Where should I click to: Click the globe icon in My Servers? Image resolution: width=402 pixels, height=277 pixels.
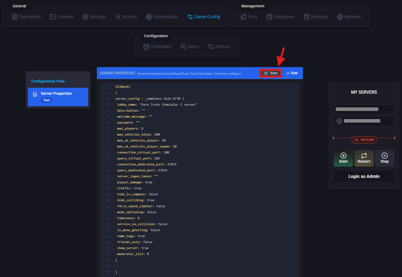[339, 121]
